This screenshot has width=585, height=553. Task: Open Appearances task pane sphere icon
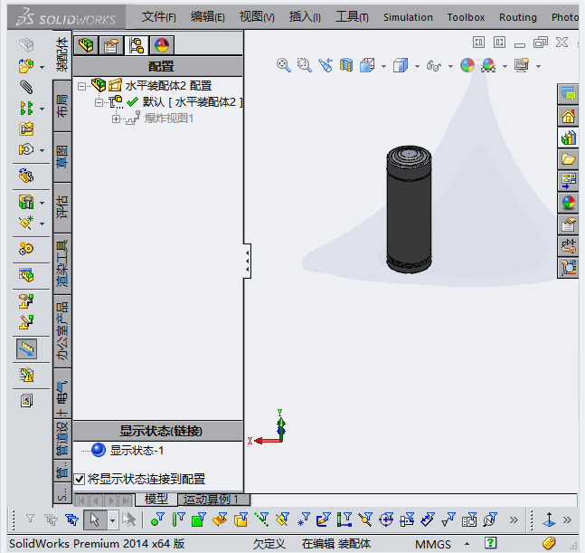click(568, 203)
